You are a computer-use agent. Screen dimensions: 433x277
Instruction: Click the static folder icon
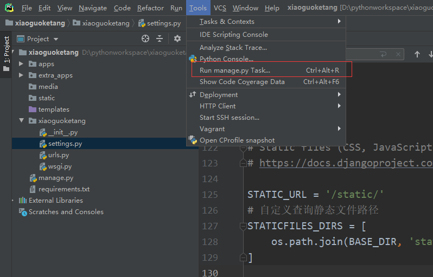pos(33,98)
